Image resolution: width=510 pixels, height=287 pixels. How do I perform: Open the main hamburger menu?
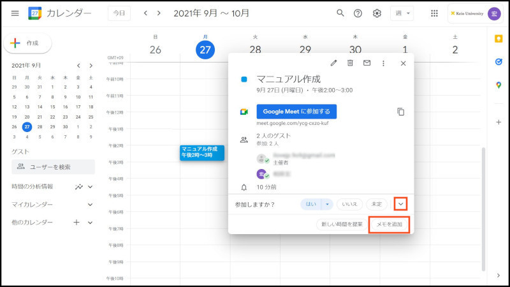click(15, 13)
